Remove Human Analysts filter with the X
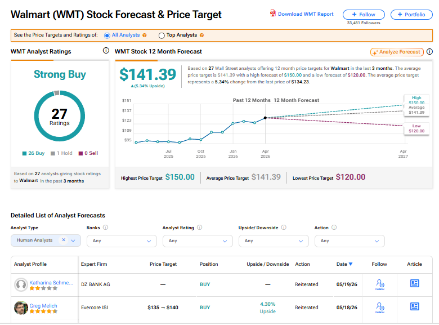Viewport: 439px width, 325px height. (64, 240)
